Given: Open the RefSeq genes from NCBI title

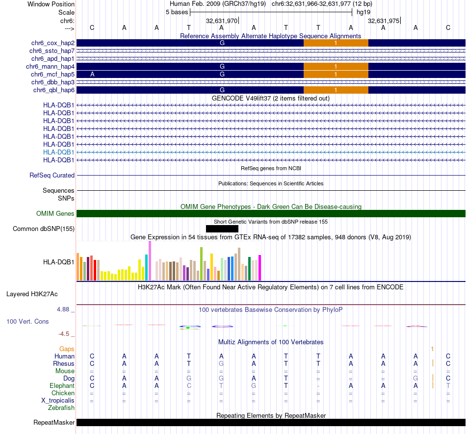Looking at the screenshot, I should pyautogui.click(x=271, y=168).
